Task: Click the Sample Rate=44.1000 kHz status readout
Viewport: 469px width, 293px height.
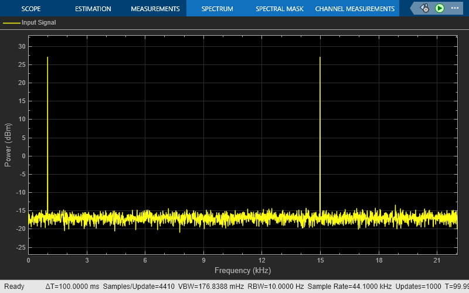Action: pos(349,287)
